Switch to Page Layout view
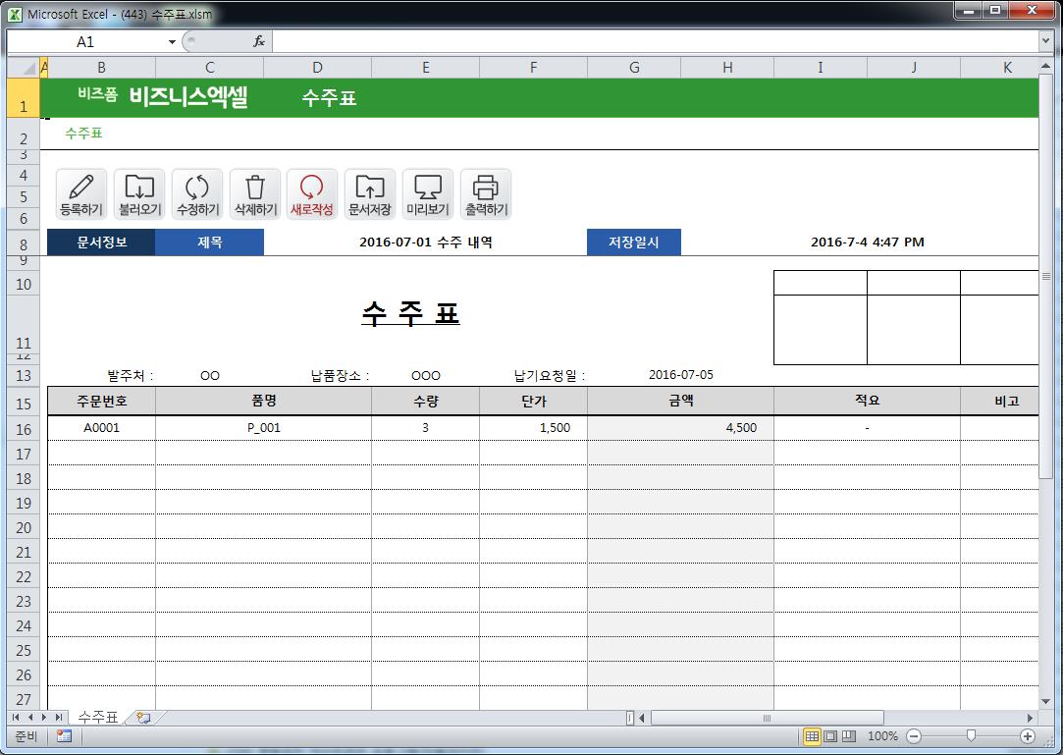Screen dimensions: 1063x755 [x=830, y=736]
